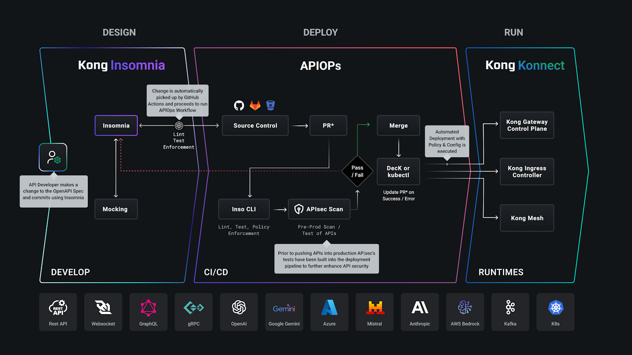The image size is (632, 355).
Task: Switch to the DEPLOY section header
Action: [x=321, y=32]
